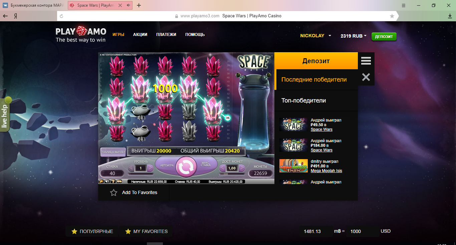Image resolution: width=456 pixels, height=245 pixels.
Task: Increase the bet level with the right arrow
Action: [150, 168]
